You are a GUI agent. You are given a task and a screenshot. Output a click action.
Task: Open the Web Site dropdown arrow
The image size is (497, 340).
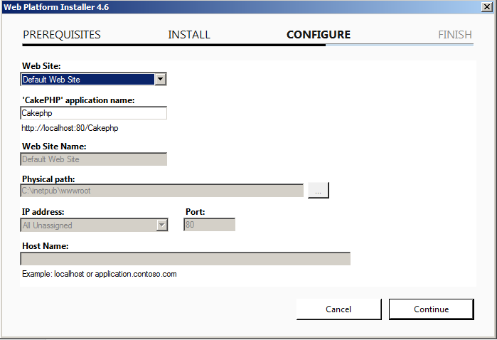(161, 79)
